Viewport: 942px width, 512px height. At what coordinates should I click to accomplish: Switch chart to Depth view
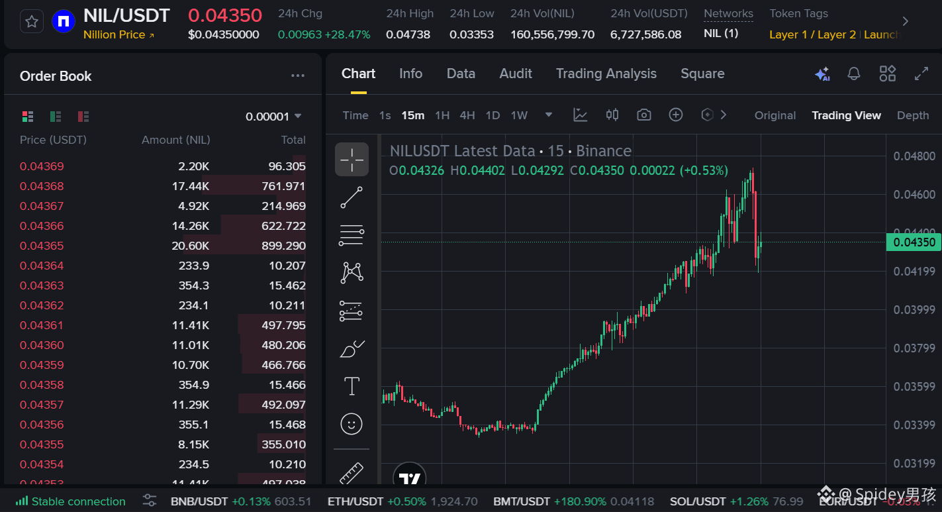913,115
